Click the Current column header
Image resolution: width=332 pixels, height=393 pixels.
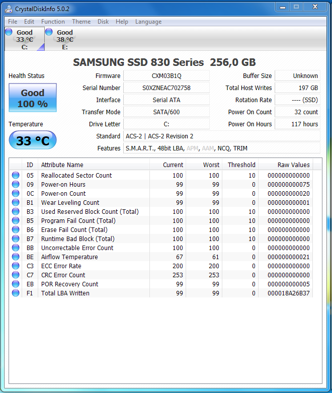pos(168,165)
